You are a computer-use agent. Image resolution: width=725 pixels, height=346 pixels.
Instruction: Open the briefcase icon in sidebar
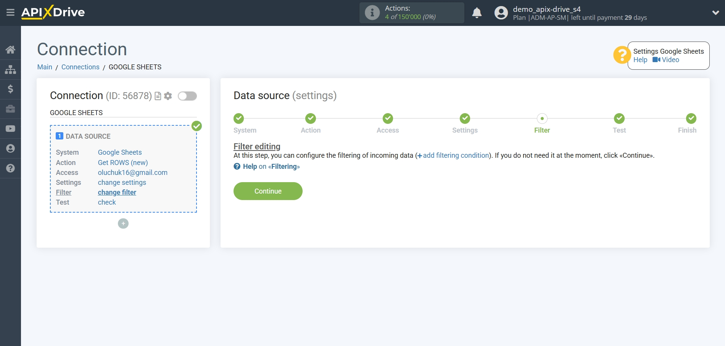click(x=10, y=109)
